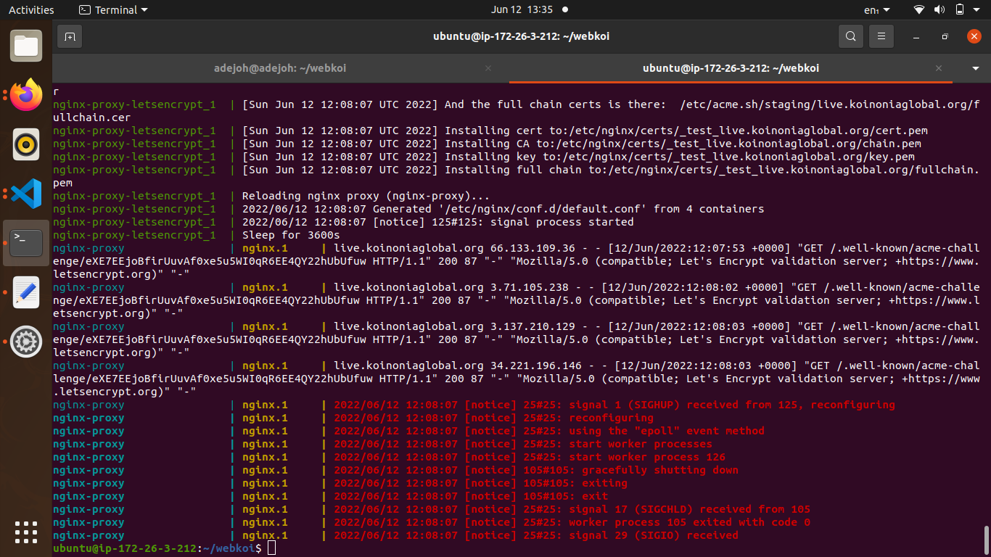Open the Activities overview
Viewport: 991px width, 557px height.
click(31, 9)
